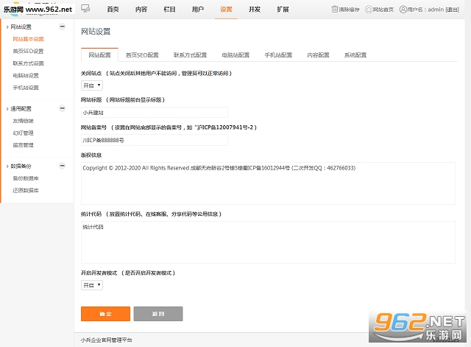Click the 小兵企业官网管理平台 footer text
This screenshot has width=471, height=347.
(106, 340)
